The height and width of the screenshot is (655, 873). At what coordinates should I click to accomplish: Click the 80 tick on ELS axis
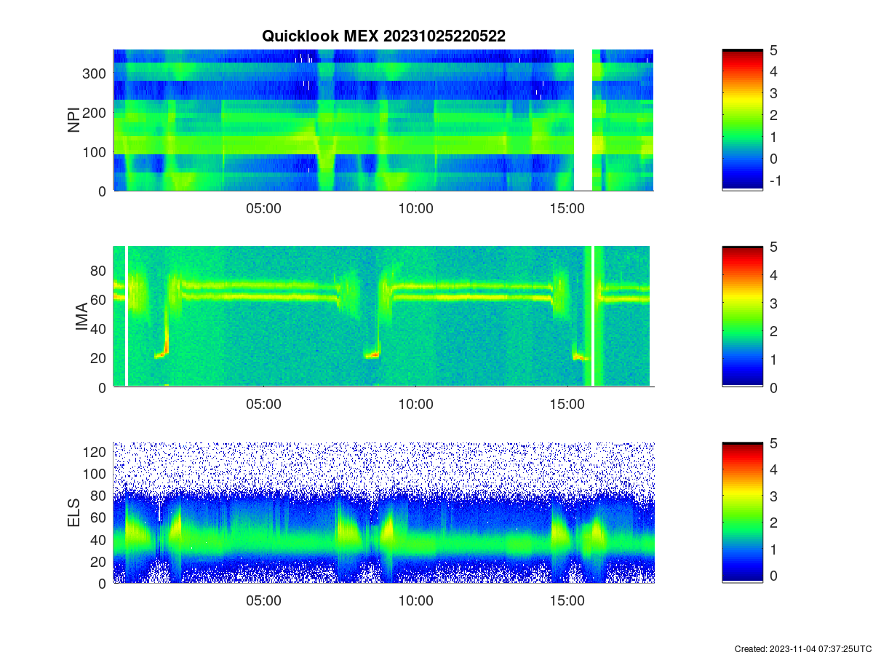100,496
